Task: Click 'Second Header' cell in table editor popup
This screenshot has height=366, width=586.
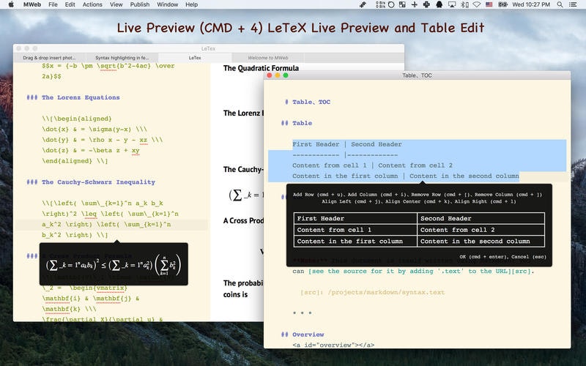Action: [481, 218]
